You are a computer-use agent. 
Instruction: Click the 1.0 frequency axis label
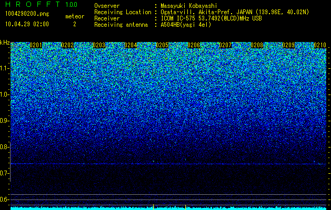(x=4, y=94)
